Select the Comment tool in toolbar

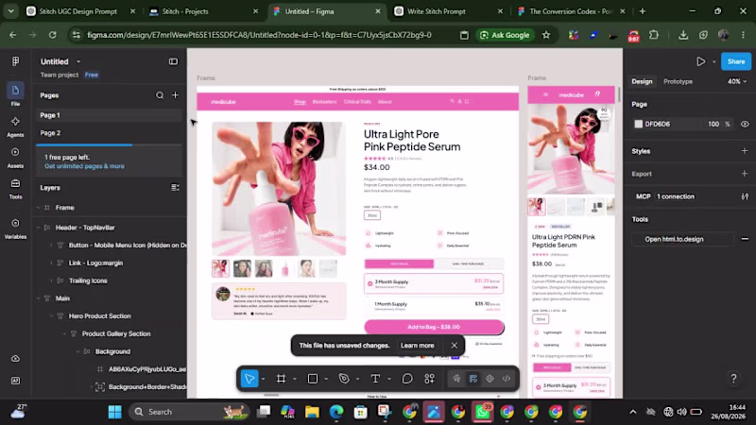pos(407,379)
